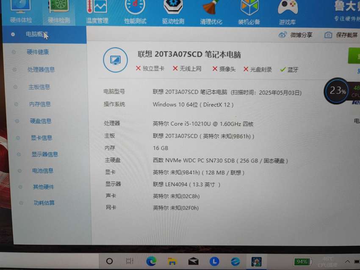360x270 pixels.
Task: Select 硬件健康 in the sidebar
Action: [38, 52]
